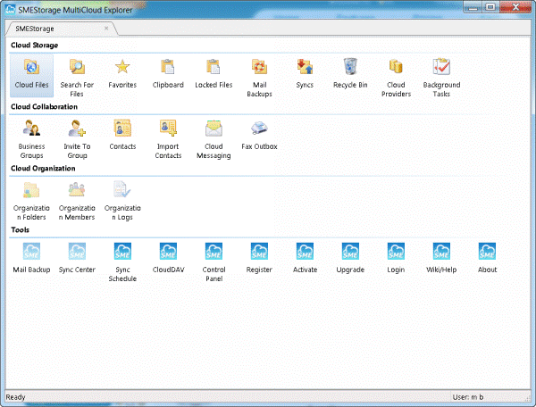Launch the Sync Center tool
Screen dimensions: 536x407
coord(77,260)
